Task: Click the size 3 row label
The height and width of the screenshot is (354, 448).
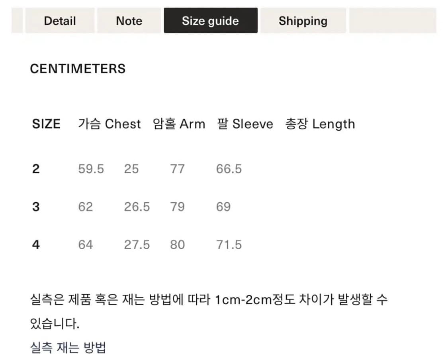Action: [x=36, y=207]
